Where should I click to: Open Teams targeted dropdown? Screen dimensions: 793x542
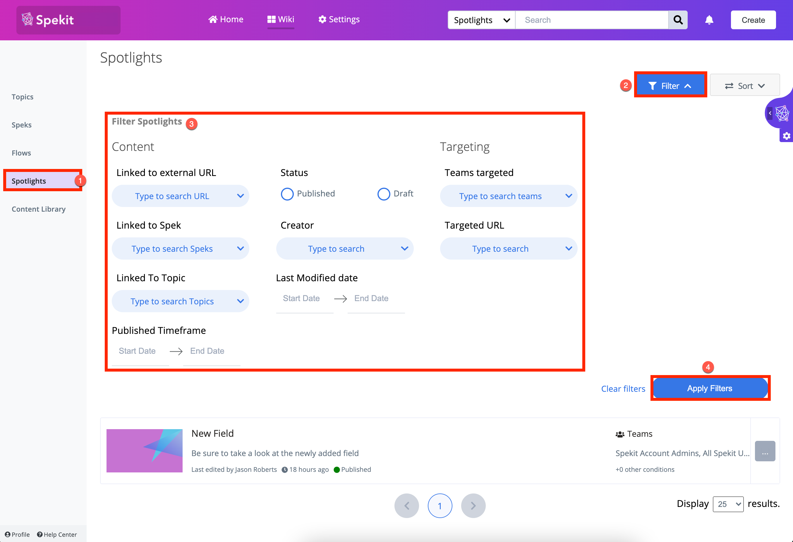508,196
